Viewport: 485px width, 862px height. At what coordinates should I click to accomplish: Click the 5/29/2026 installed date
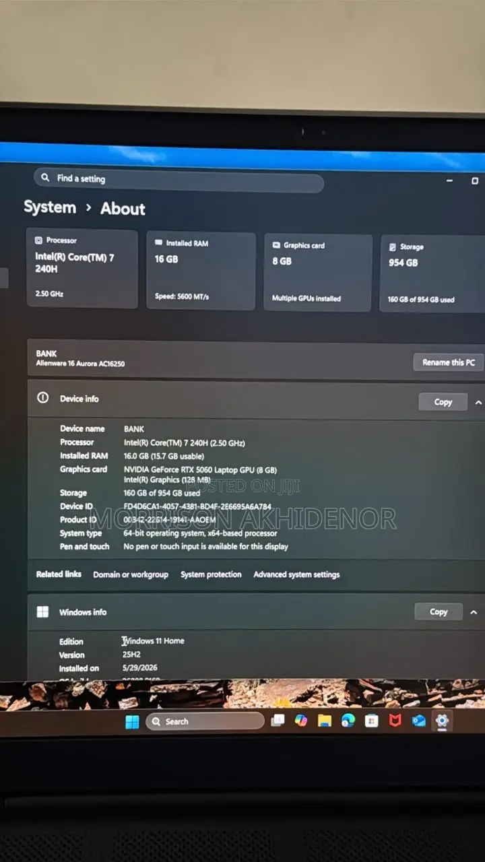[140, 667]
